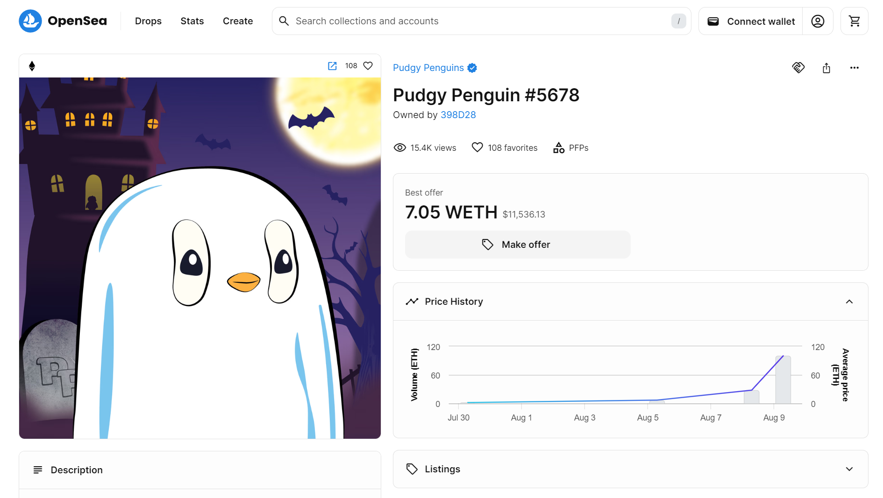This screenshot has height=498, width=883.
Task: Open the shopping cart
Action: click(854, 21)
